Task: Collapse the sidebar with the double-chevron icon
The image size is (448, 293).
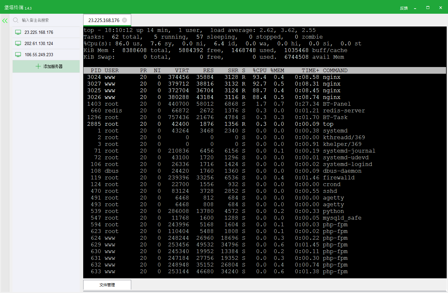Action: (x=5, y=21)
